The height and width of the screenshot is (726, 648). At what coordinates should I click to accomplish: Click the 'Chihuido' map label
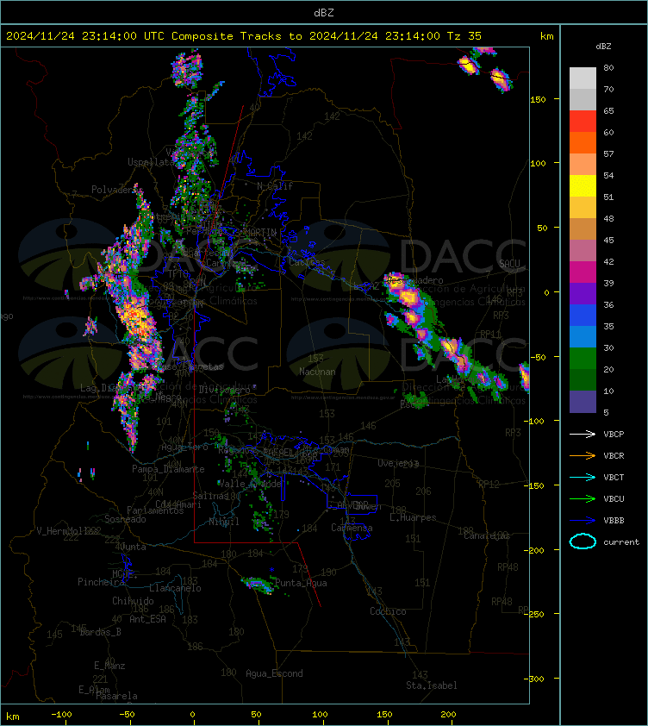[x=133, y=600]
